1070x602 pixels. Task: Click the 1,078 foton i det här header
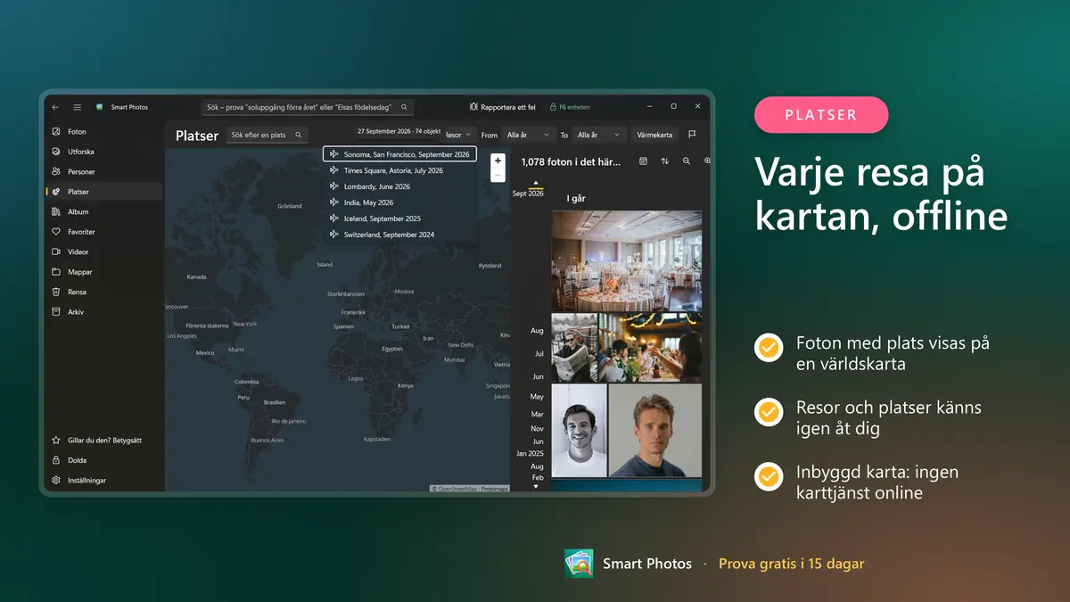(x=571, y=161)
